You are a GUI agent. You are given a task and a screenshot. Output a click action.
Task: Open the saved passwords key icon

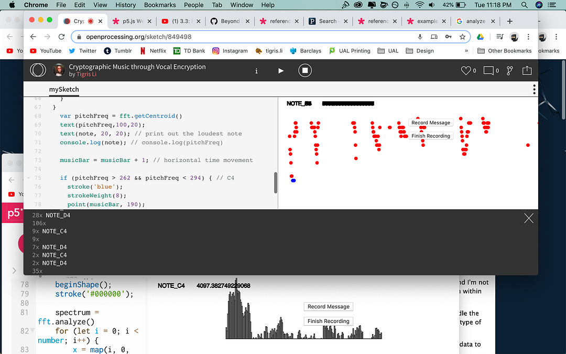(x=448, y=37)
